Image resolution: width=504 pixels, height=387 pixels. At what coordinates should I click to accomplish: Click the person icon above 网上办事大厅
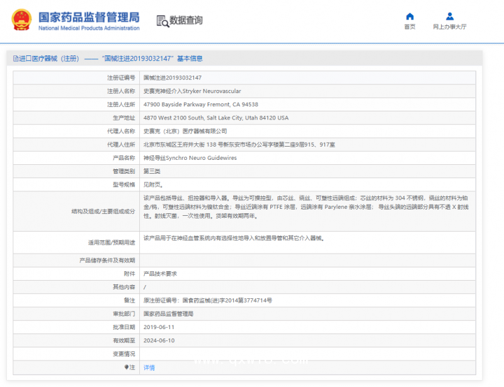tap(449, 16)
